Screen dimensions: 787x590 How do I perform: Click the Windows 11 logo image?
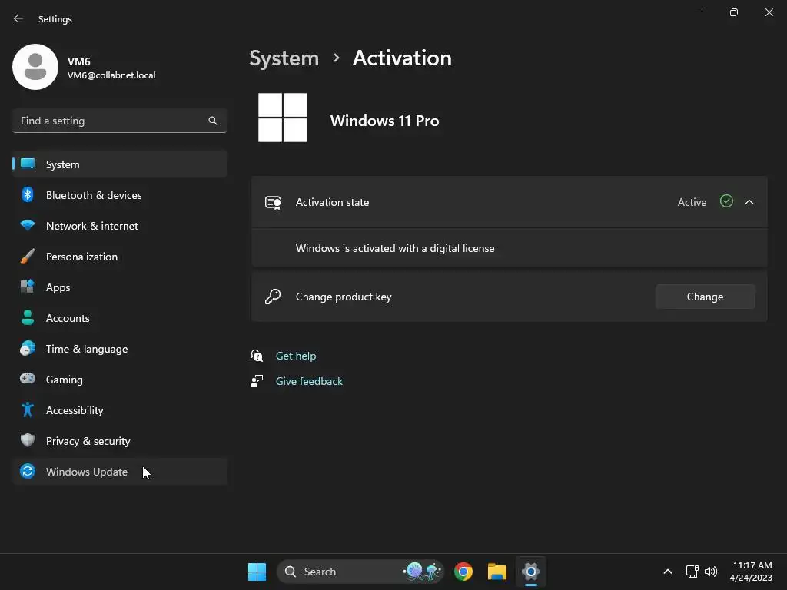283,118
